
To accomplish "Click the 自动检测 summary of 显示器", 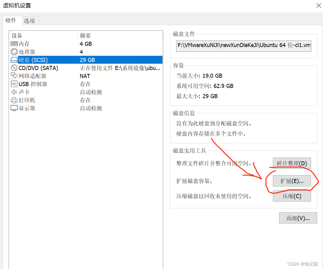I will [x=91, y=108].
